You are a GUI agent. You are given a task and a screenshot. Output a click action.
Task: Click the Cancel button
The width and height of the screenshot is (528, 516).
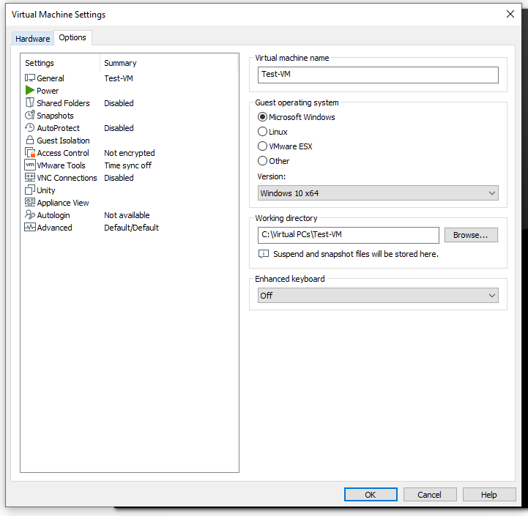point(430,495)
